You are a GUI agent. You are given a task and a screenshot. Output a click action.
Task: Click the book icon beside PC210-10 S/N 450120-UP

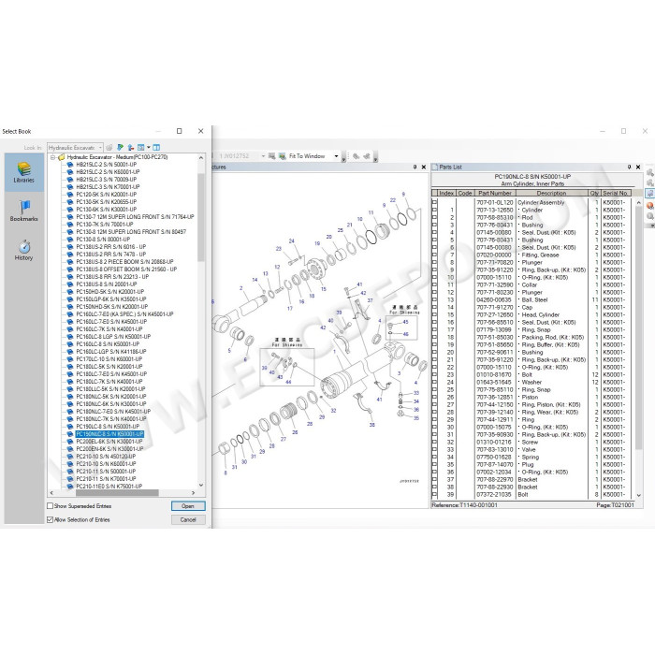tap(70, 457)
